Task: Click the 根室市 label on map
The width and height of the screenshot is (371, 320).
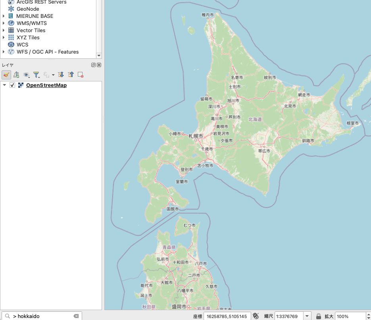Action: tap(352, 123)
